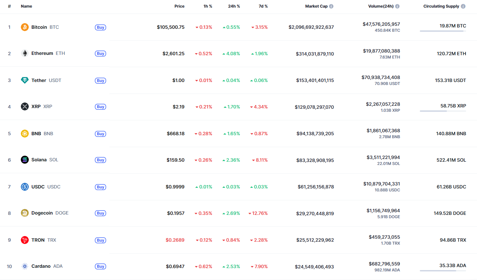Click the Buy button for Ethereum
Viewport: 477px width, 280px height.
point(100,54)
